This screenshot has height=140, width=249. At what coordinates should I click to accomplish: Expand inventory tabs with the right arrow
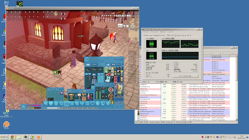tap(123, 64)
